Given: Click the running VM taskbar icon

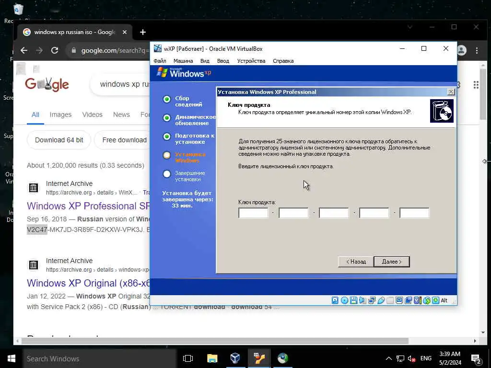Looking at the screenshot, I should click(x=259, y=358).
